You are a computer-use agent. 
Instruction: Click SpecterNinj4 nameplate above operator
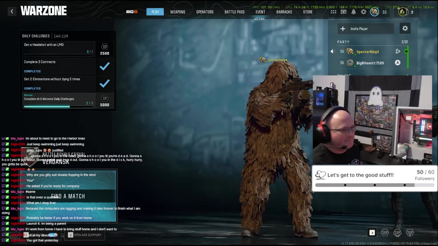277,60
